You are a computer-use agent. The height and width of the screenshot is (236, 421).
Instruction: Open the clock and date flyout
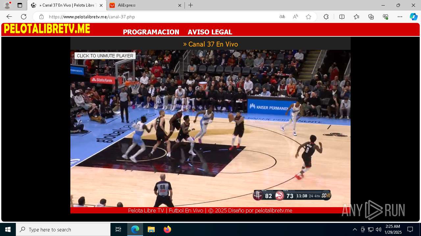tap(393, 229)
